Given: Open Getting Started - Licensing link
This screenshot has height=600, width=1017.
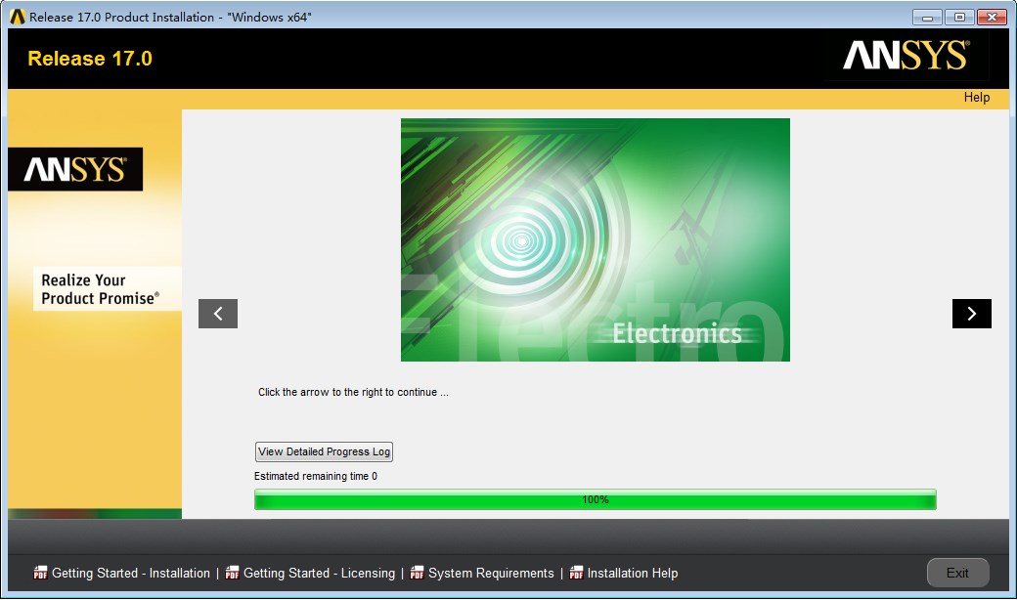Looking at the screenshot, I should pos(319,574).
